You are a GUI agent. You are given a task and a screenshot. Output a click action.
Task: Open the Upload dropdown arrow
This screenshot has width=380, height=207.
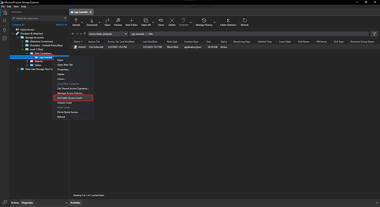pos(82,22)
